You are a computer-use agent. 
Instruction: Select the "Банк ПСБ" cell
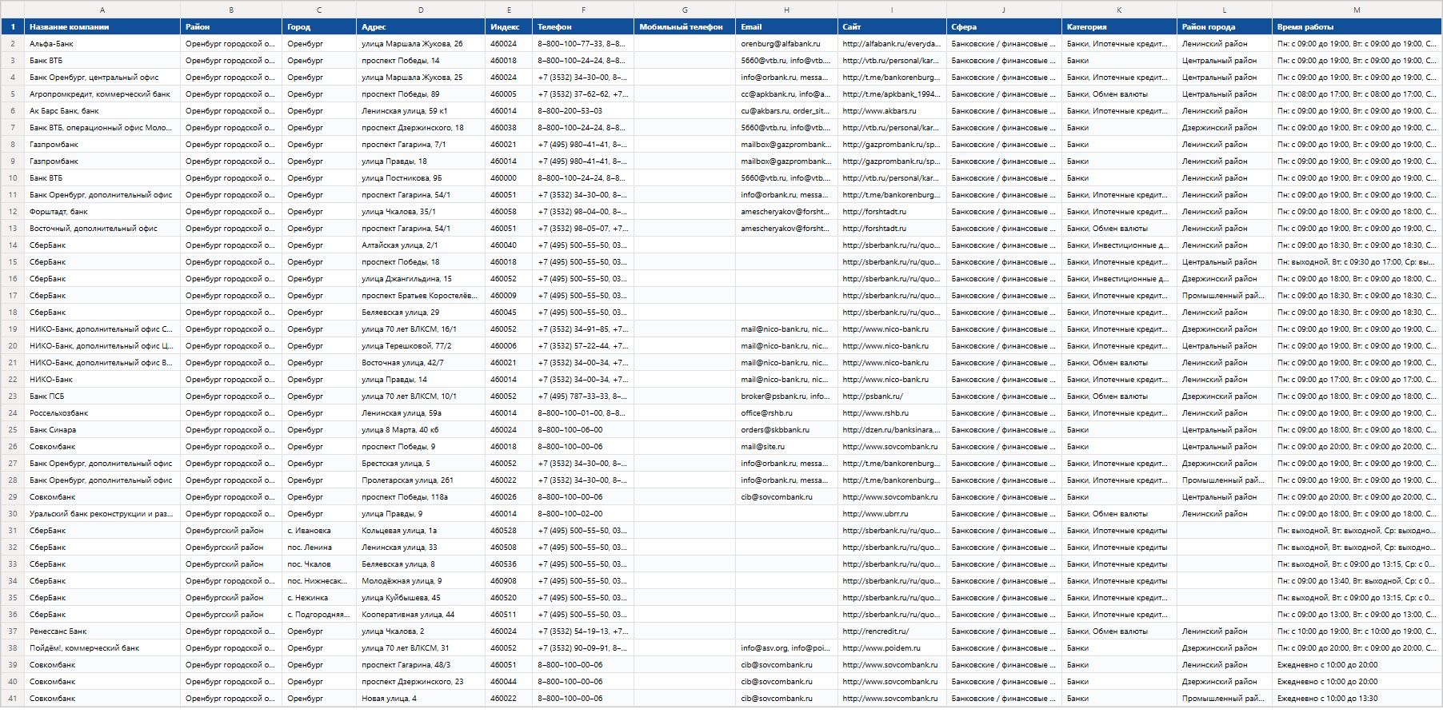102,396
